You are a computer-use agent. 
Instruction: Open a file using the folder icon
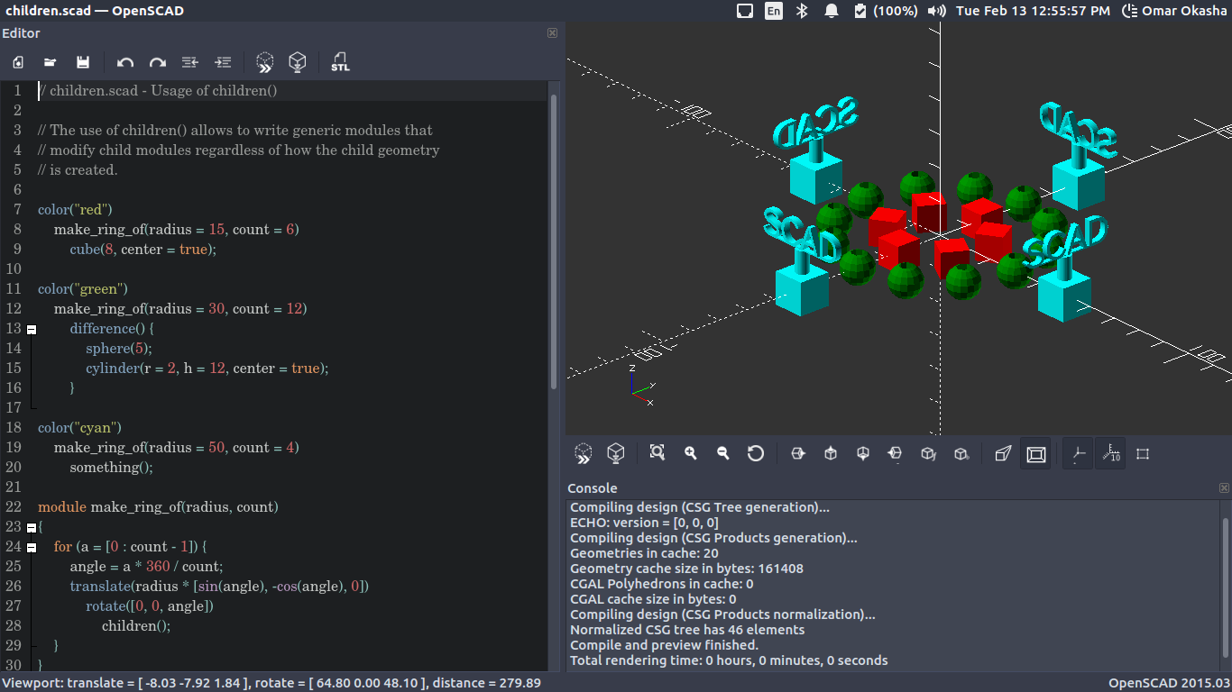point(51,62)
